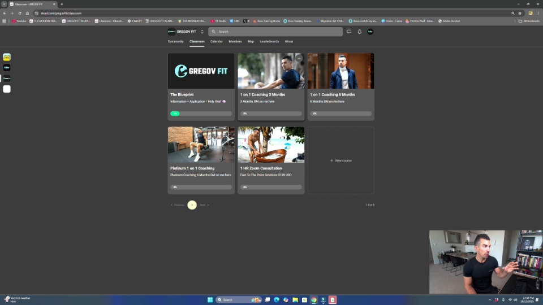Show hidden system tray icons
The width and height of the screenshot is (543, 305).
coord(490,300)
